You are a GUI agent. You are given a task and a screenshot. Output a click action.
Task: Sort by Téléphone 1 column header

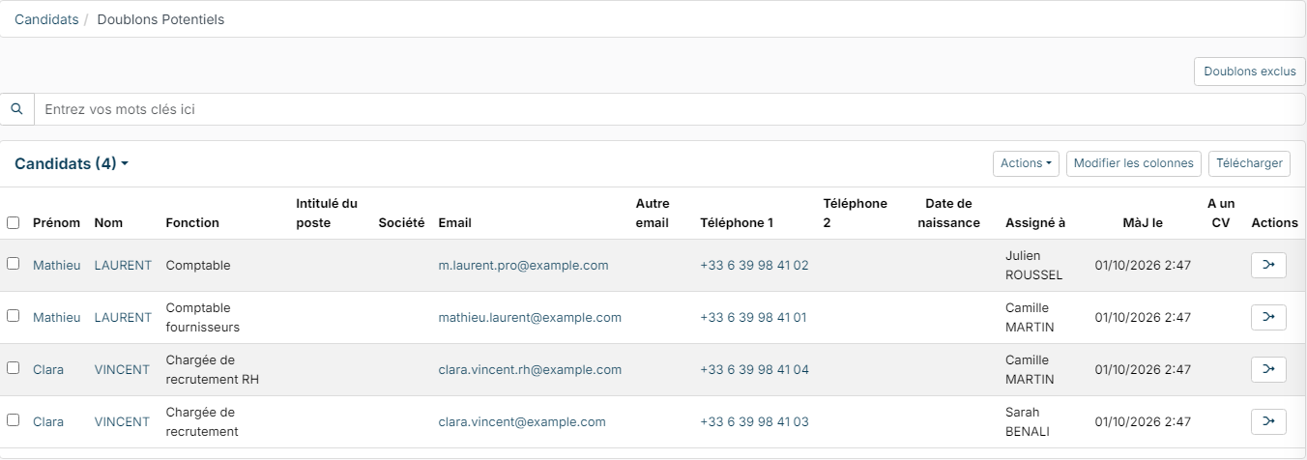pyautogui.click(x=737, y=222)
